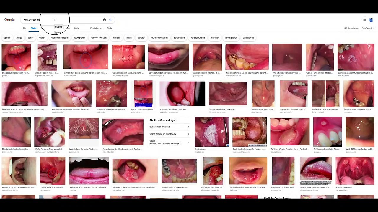Open the denta-beaute.at image thumbnail
This screenshot has height=212, width=378.
pyautogui.click(x=325, y=94)
